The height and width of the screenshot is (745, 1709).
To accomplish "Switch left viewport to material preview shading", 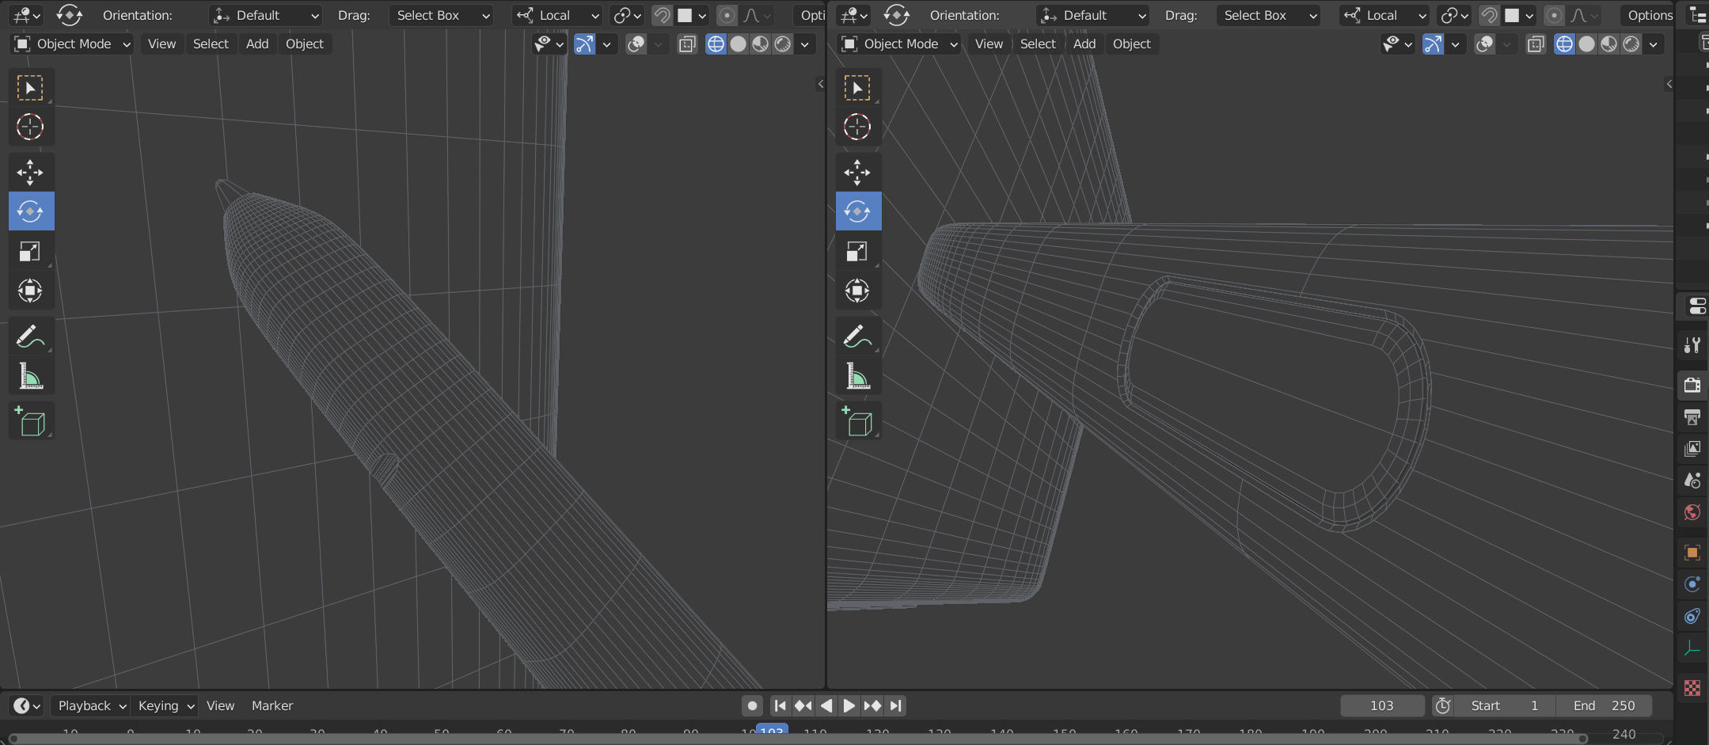I will pos(760,44).
